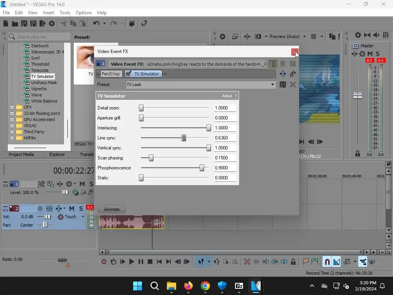Click the Save project icon

[x=24, y=23]
